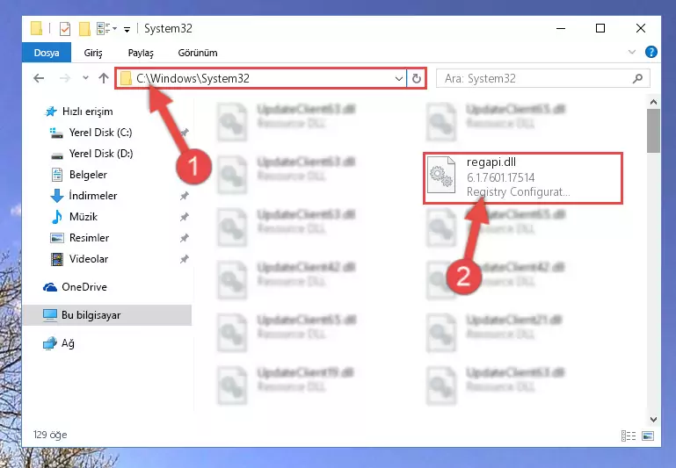Click the 129 öğe status text
The height and width of the screenshot is (468, 676).
[50, 435]
